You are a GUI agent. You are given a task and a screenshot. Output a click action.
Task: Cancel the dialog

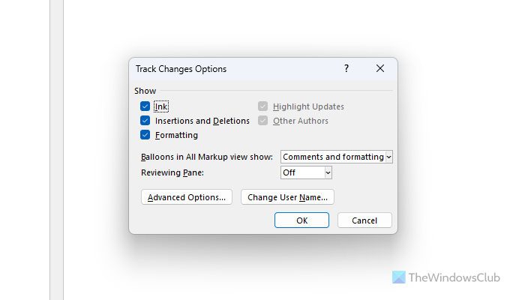(364, 220)
